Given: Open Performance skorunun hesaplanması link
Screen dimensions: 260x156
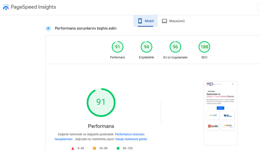Looking at the screenshot, I should pos(129,134).
